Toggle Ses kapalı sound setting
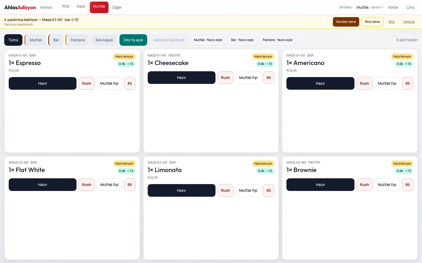 [x=104, y=40]
